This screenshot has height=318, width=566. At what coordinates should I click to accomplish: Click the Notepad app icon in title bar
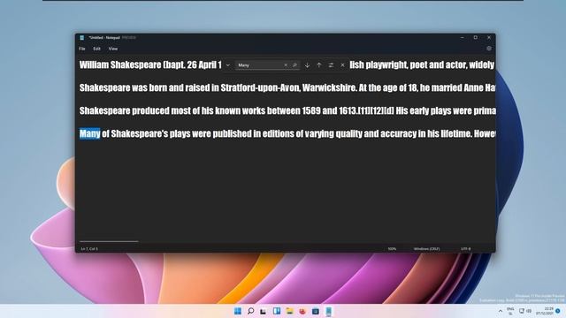[x=82, y=37]
